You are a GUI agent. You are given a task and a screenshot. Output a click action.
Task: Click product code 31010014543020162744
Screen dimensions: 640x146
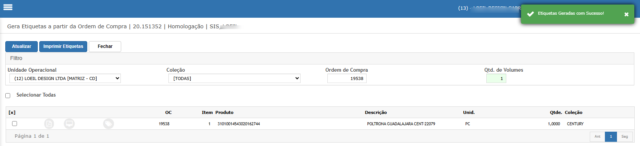coord(239,124)
